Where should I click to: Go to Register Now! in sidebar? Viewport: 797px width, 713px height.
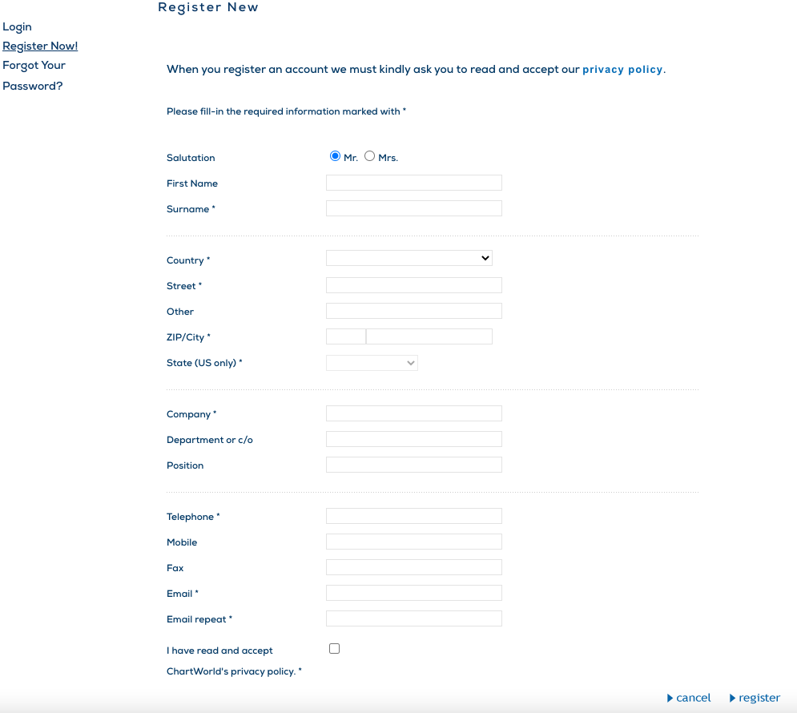pyautogui.click(x=40, y=46)
